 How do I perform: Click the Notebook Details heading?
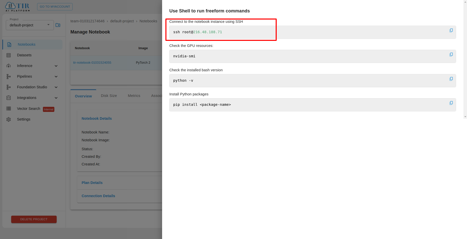pyautogui.click(x=97, y=118)
